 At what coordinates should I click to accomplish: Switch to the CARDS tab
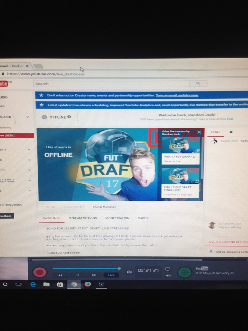(143, 218)
